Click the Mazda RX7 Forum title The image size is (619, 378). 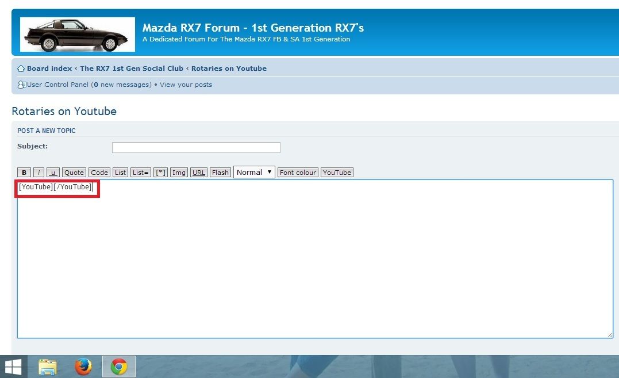click(253, 28)
